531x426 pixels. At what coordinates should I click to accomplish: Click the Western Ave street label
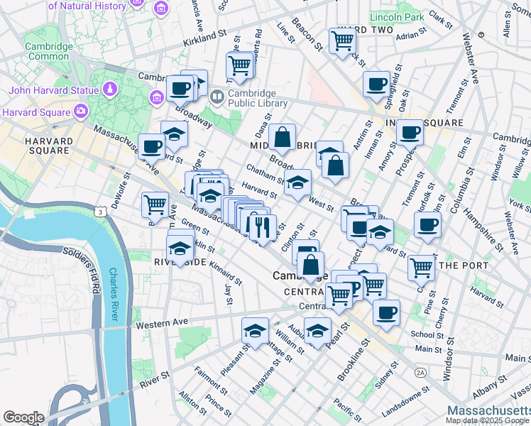(x=162, y=323)
